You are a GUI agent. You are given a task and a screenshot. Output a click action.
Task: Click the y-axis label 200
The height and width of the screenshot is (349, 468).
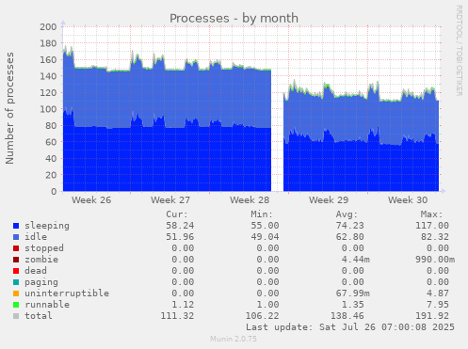pyautogui.click(x=48, y=27)
